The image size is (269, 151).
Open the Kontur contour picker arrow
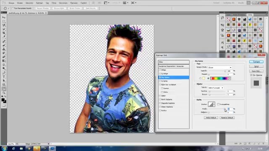coord(214,104)
